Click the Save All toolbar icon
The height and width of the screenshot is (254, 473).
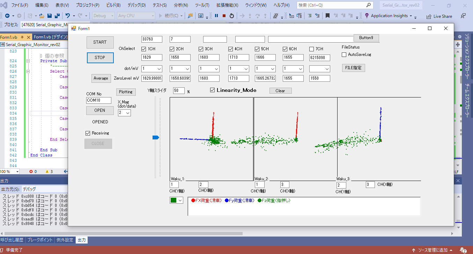pyautogui.click(x=57, y=16)
